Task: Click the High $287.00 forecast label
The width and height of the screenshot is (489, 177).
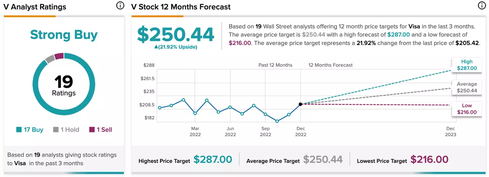Action: pyautogui.click(x=466, y=65)
